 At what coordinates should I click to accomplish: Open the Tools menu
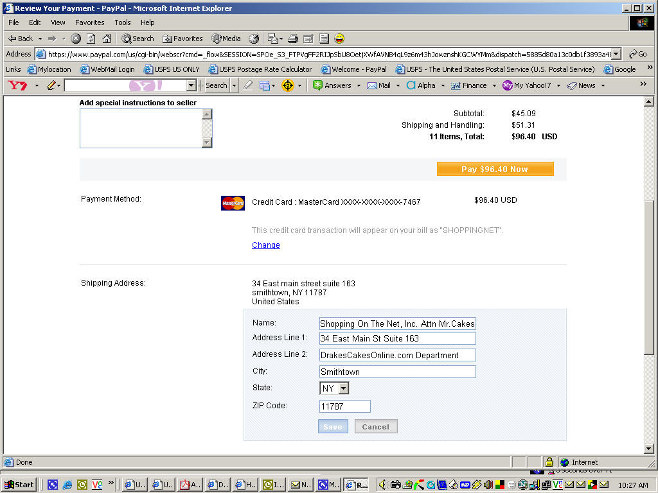pyautogui.click(x=122, y=22)
